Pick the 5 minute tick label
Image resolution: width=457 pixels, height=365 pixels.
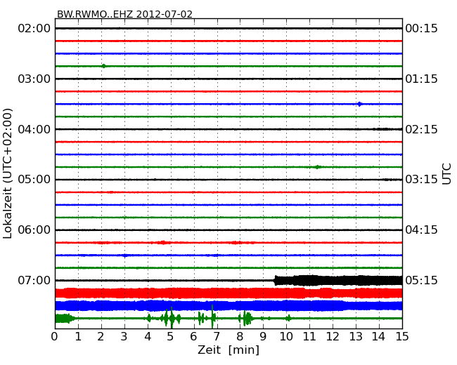(x=171, y=337)
